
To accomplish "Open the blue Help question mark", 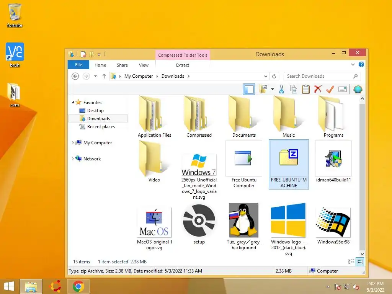I will tap(361, 64).
